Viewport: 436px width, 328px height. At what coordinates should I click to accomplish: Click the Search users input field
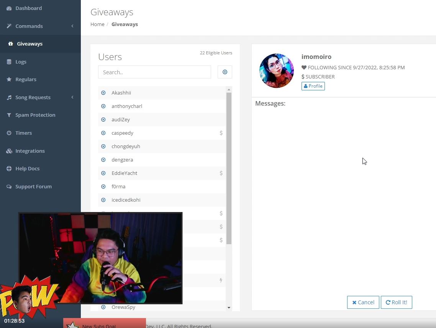[x=155, y=72]
